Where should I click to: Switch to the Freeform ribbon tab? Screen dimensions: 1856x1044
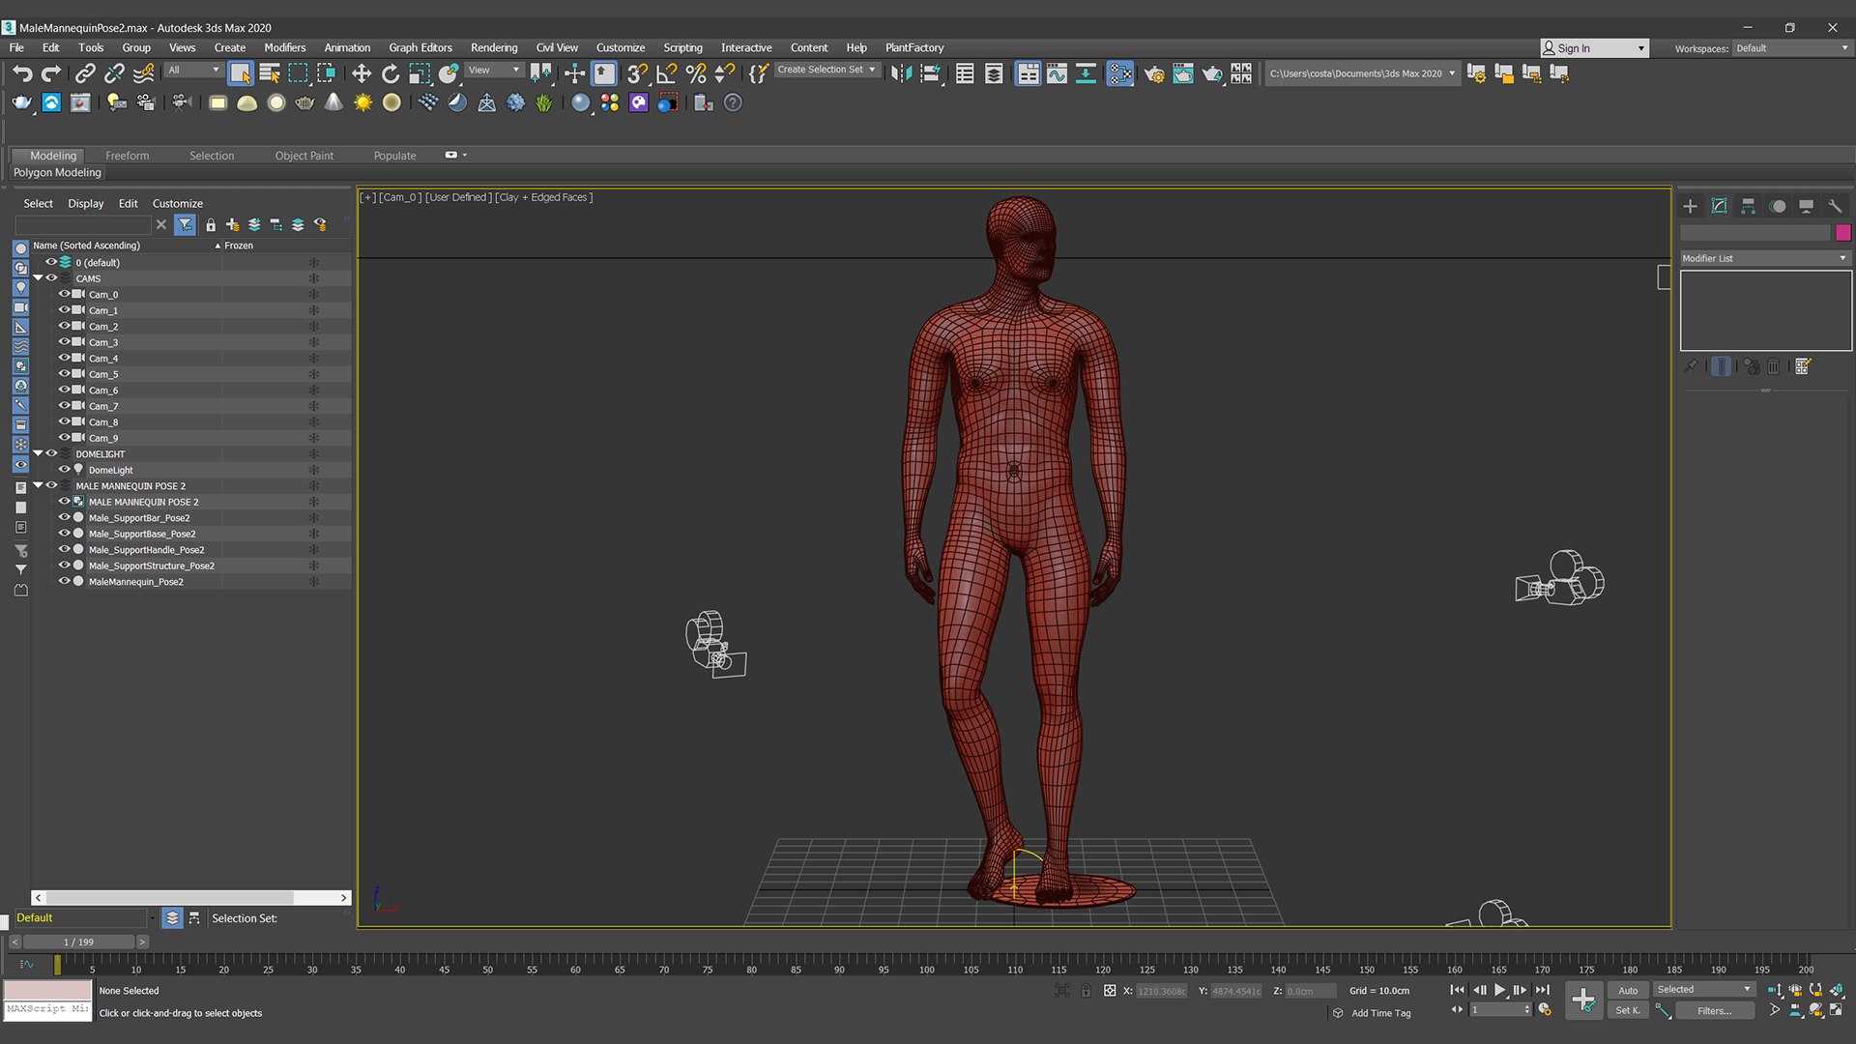pyautogui.click(x=127, y=156)
